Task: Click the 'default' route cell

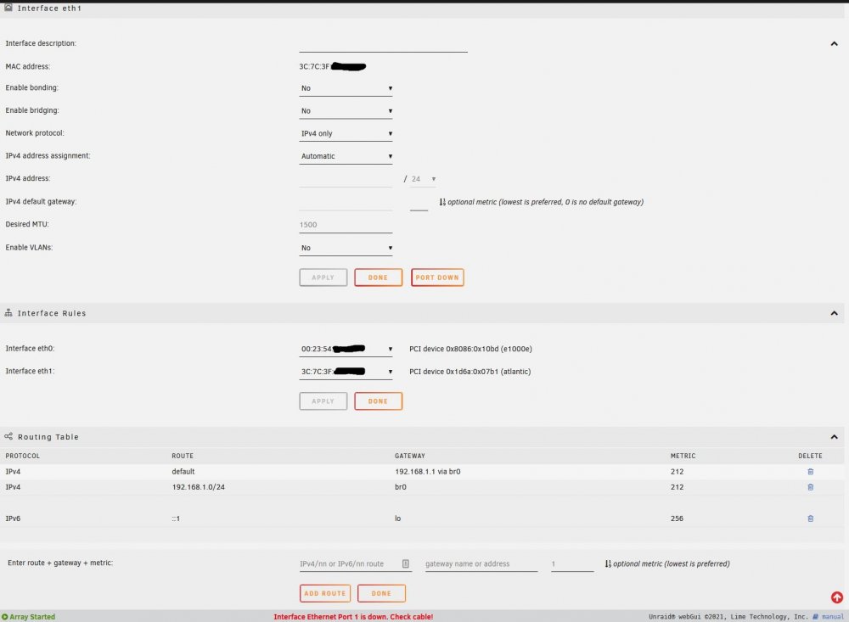Action: pyautogui.click(x=183, y=472)
